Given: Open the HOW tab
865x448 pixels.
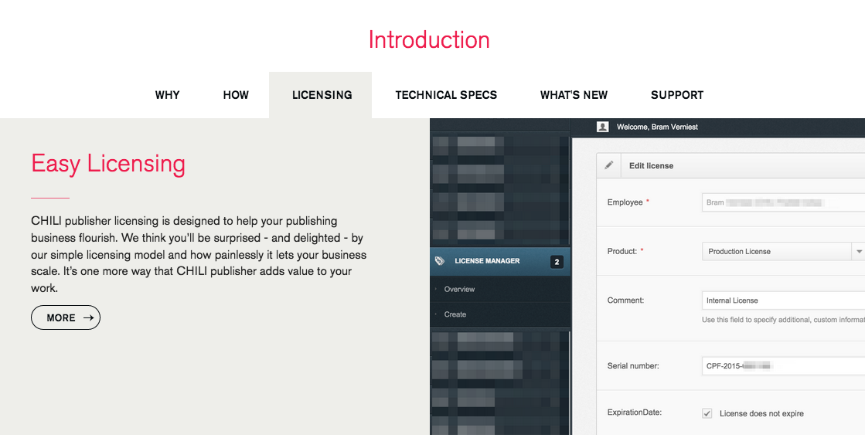Looking at the screenshot, I should point(236,95).
